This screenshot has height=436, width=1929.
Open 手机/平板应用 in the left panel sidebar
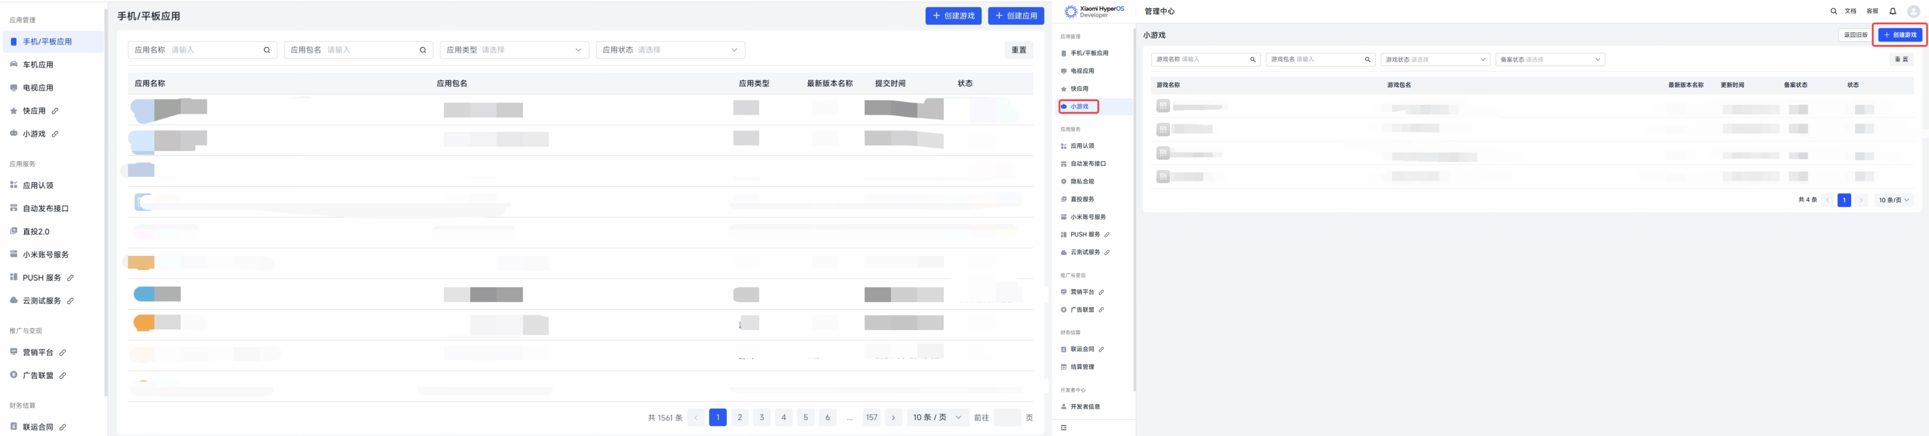(x=47, y=42)
